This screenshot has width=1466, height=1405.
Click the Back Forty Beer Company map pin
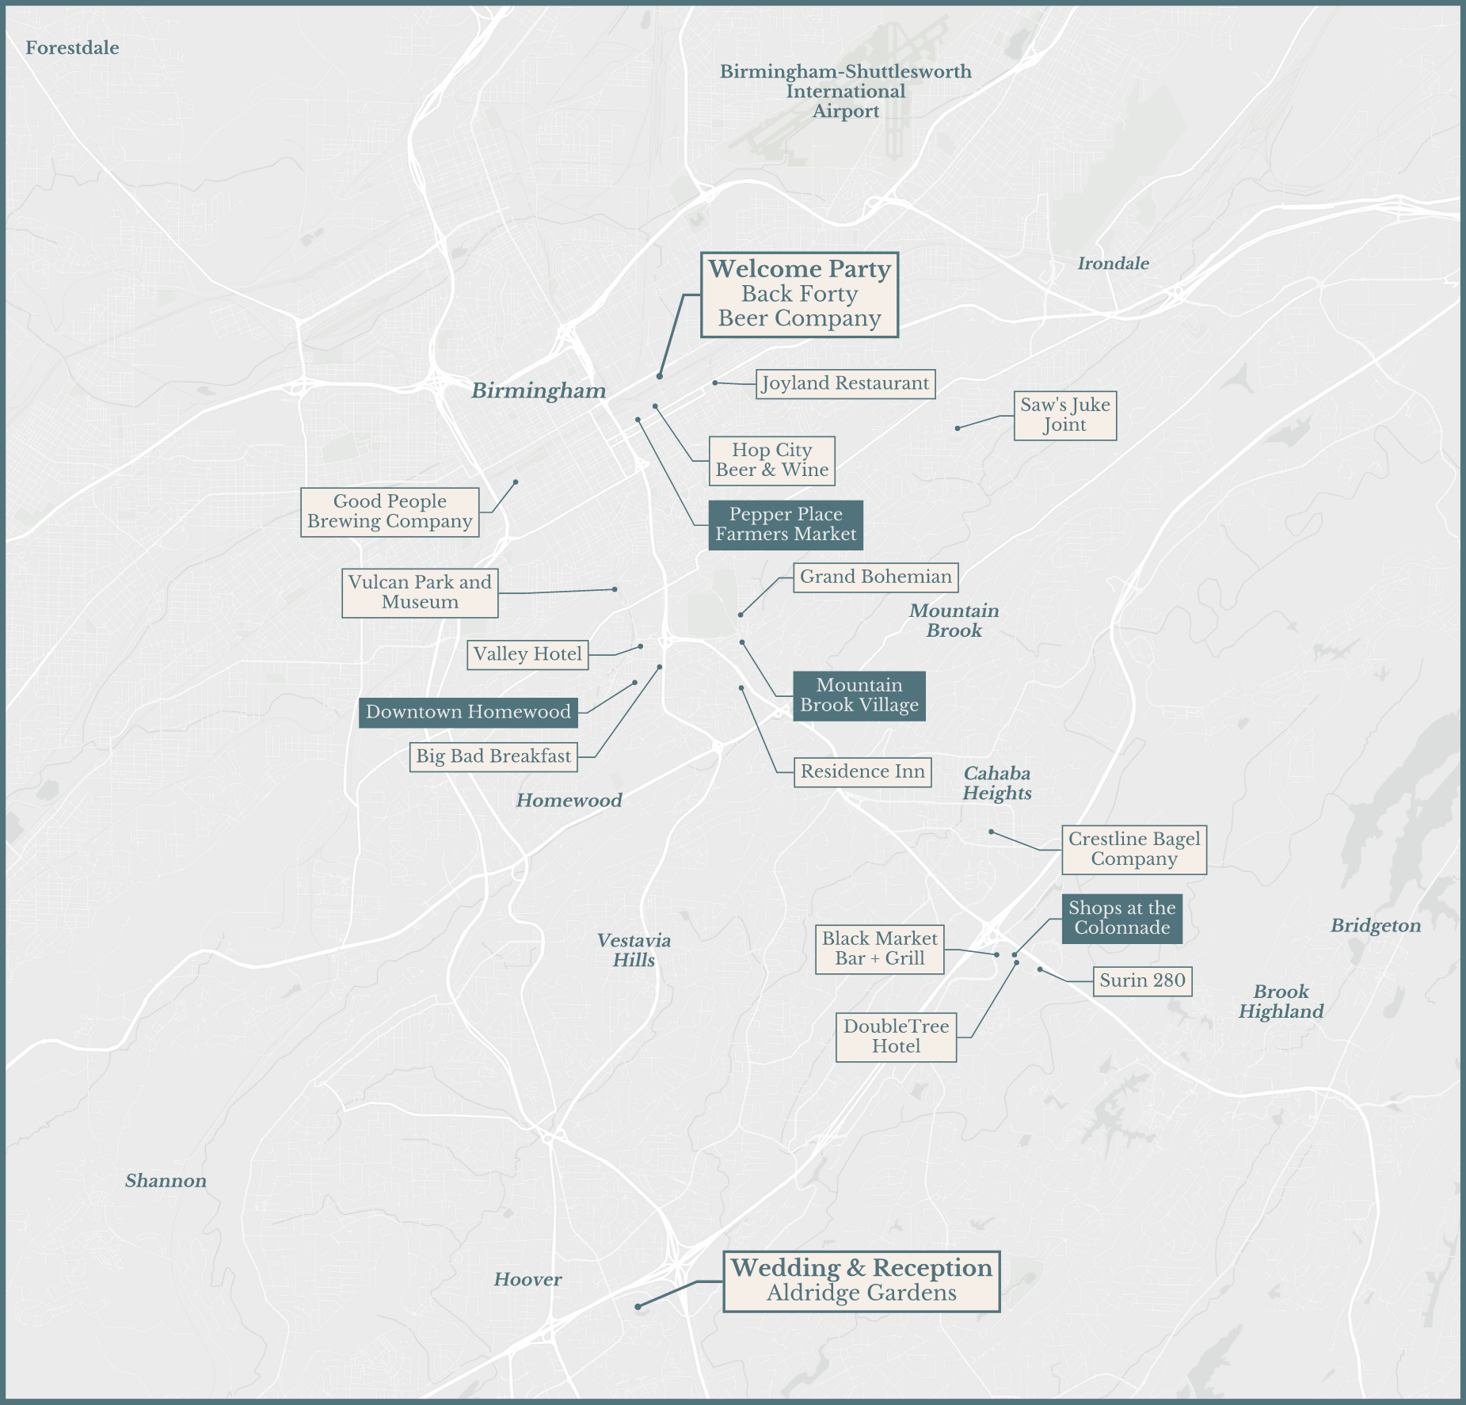coord(660,376)
